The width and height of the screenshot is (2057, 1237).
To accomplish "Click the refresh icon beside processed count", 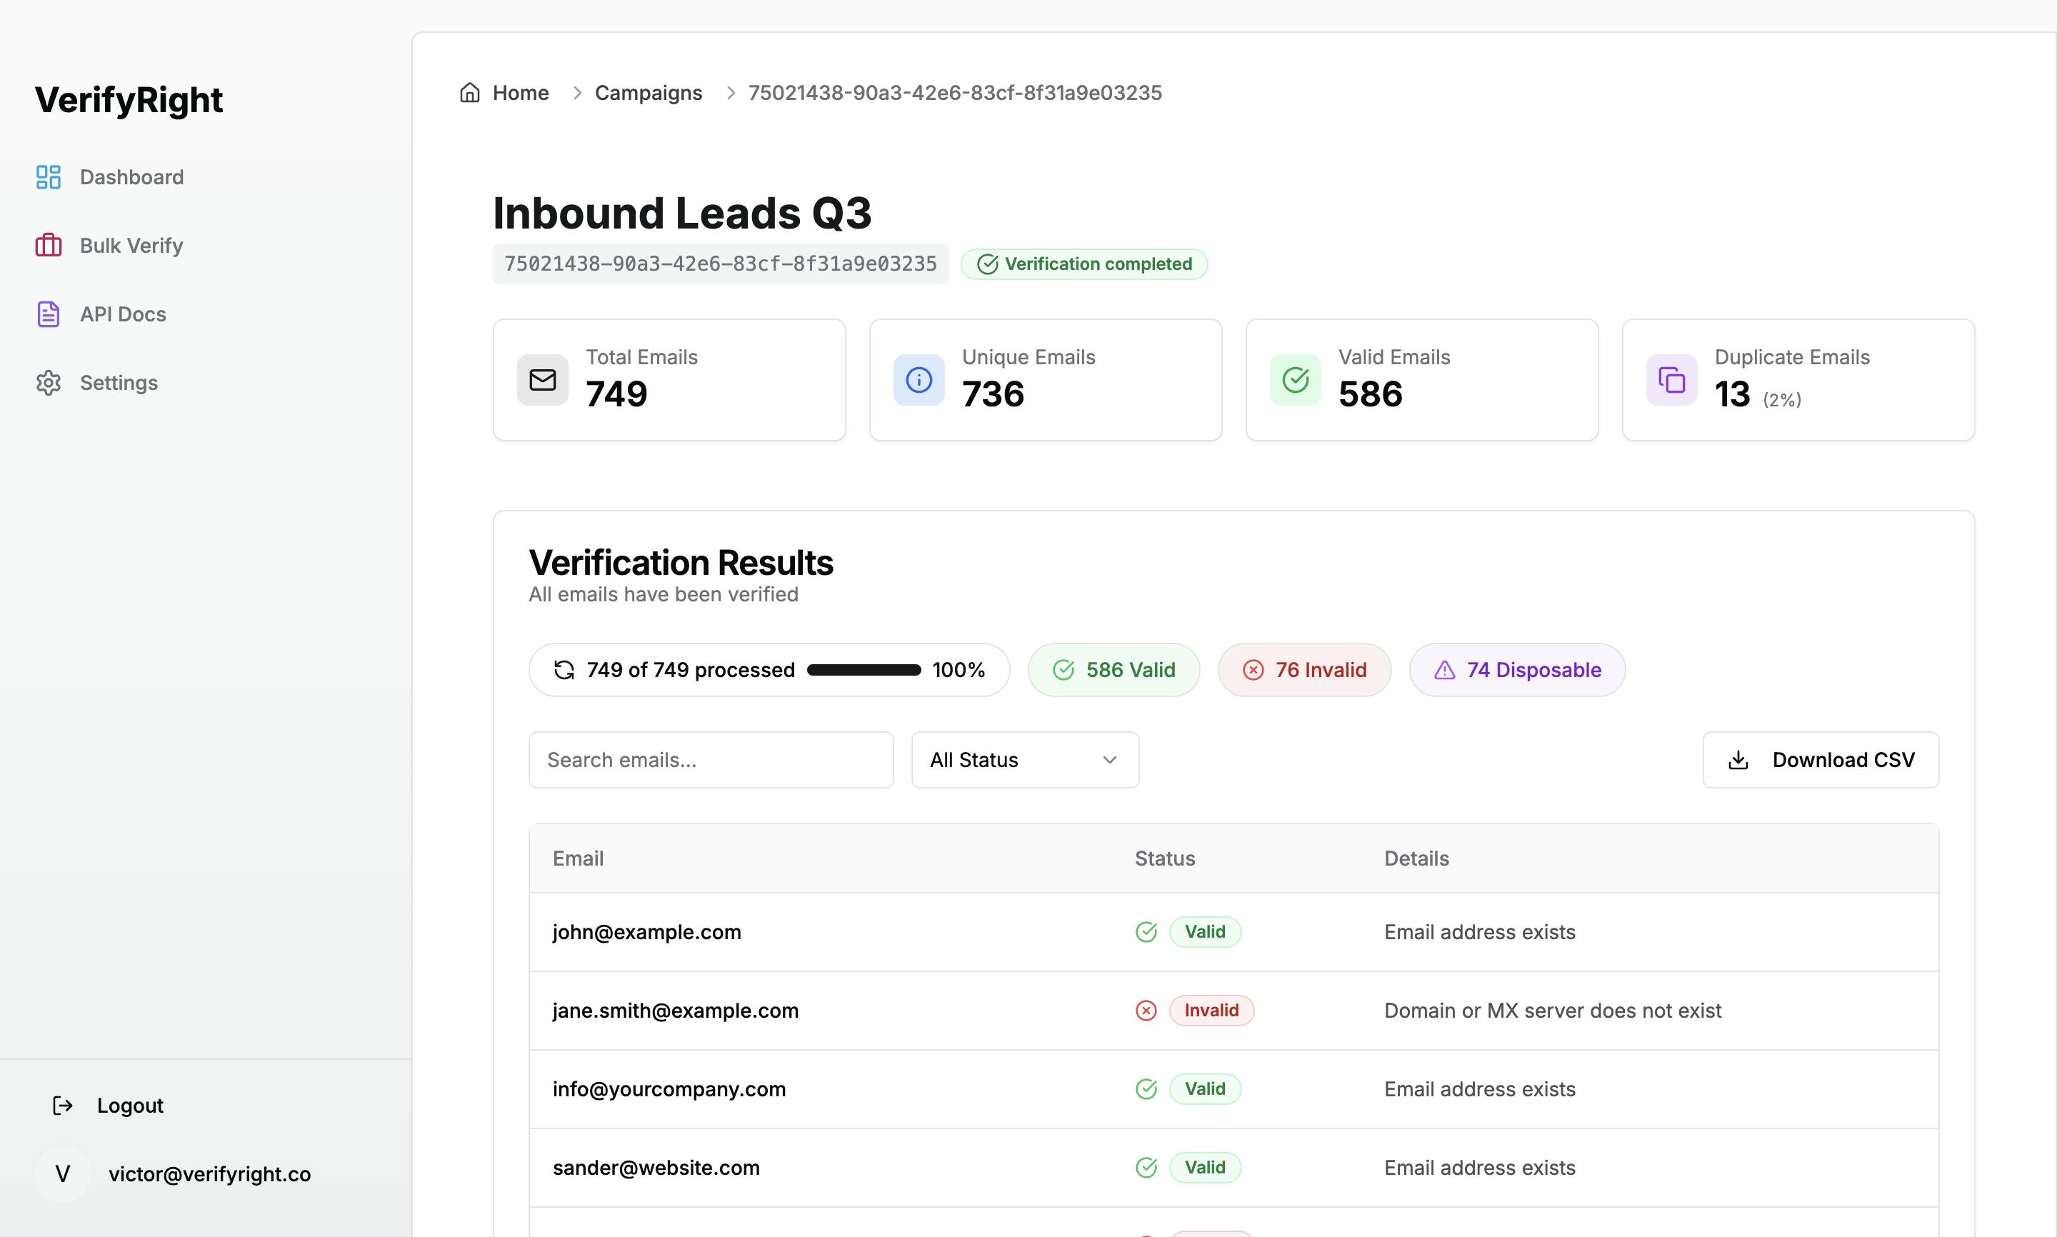I will [x=564, y=670].
